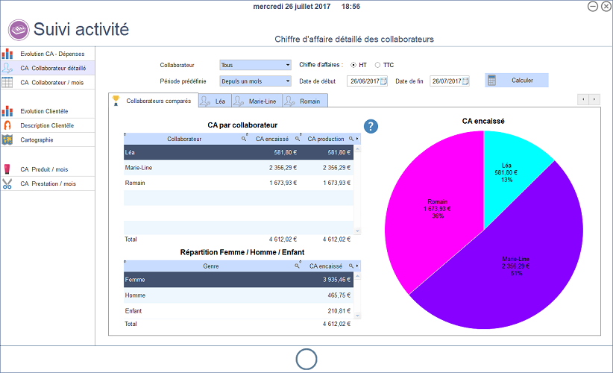The width and height of the screenshot is (613, 373).
Task: Expand the Collaborateur dropdown showing Tous
Action: pyautogui.click(x=287, y=65)
